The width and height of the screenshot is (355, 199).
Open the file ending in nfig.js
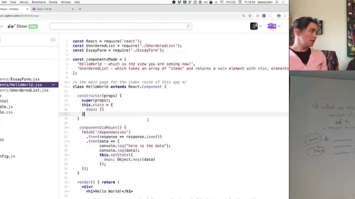[x=7, y=156]
